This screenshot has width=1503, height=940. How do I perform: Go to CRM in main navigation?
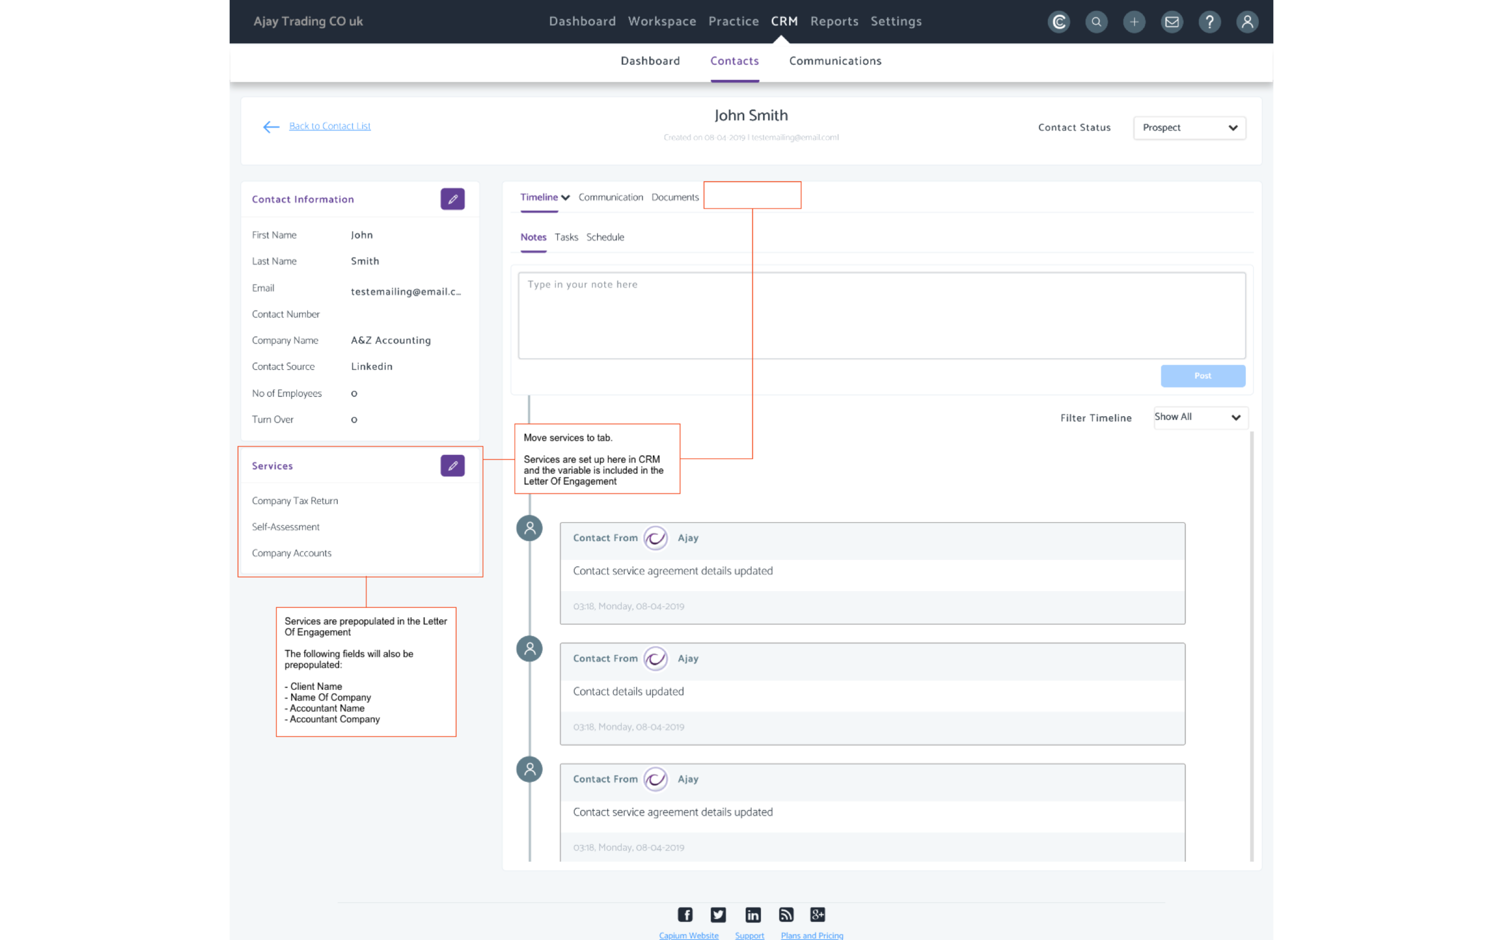point(784,21)
